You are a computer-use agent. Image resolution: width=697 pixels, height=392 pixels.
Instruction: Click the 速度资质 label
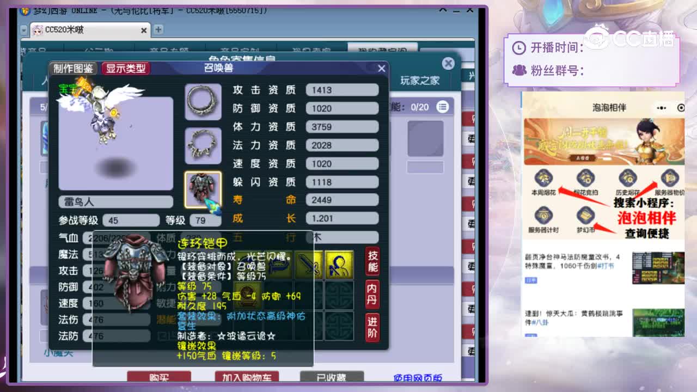click(x=264, y=163)
